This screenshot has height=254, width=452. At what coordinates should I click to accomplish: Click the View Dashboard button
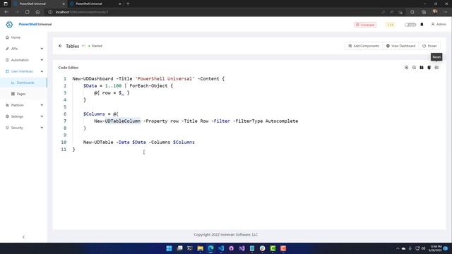click(400, 46)
